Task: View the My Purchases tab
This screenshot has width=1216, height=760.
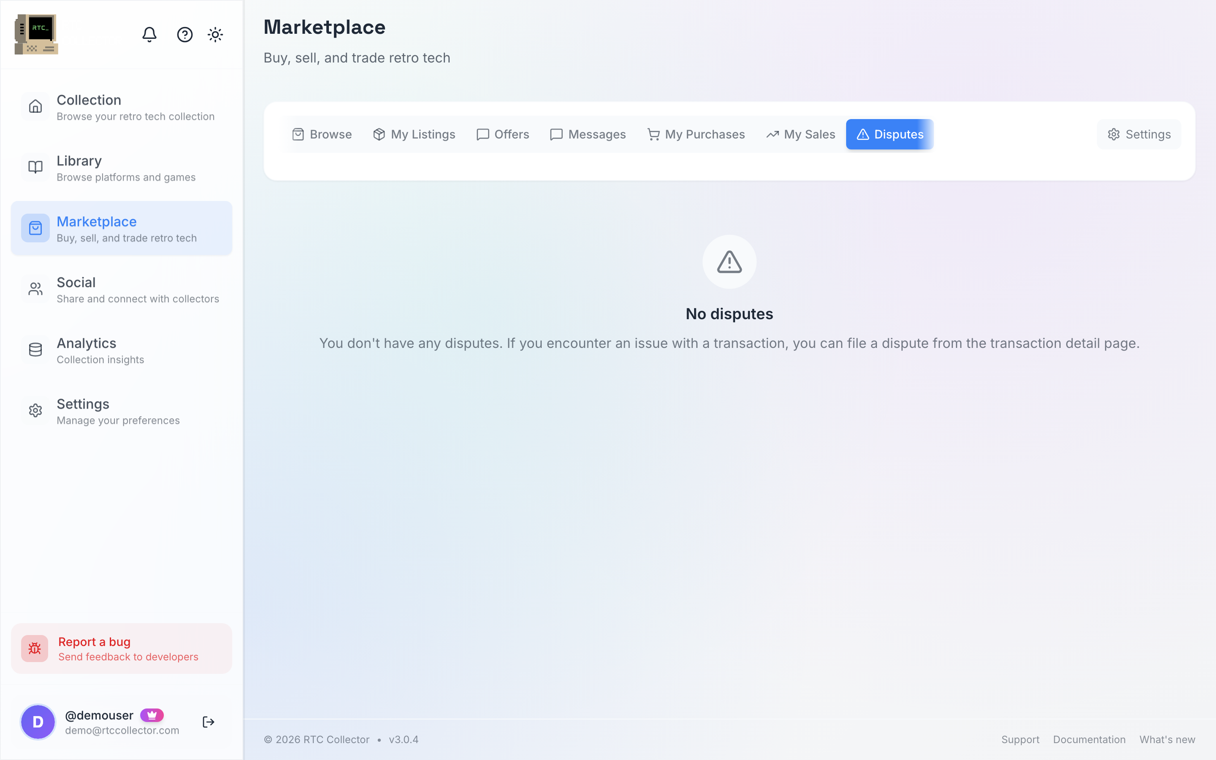Action: click(696, 134)
